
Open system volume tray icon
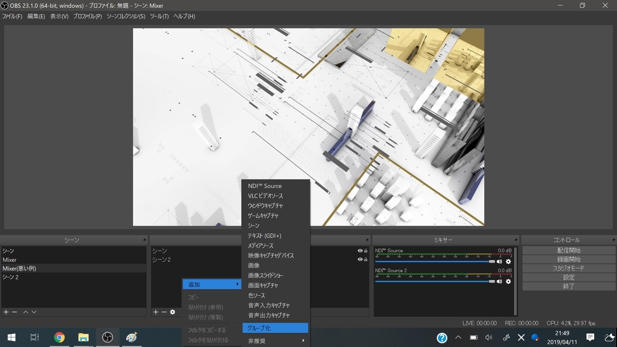488,338
